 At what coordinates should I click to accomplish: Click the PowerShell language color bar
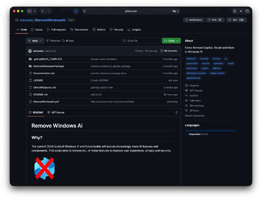(x=210, y=130)
